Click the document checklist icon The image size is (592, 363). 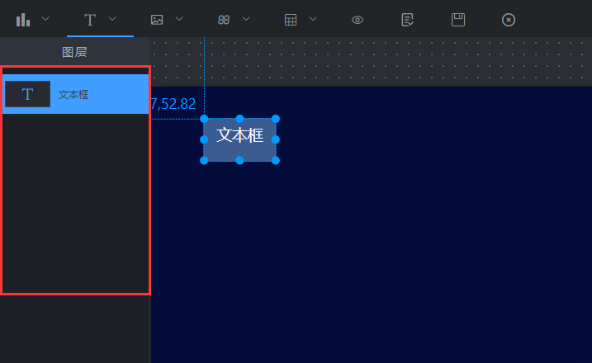point(407,20)
